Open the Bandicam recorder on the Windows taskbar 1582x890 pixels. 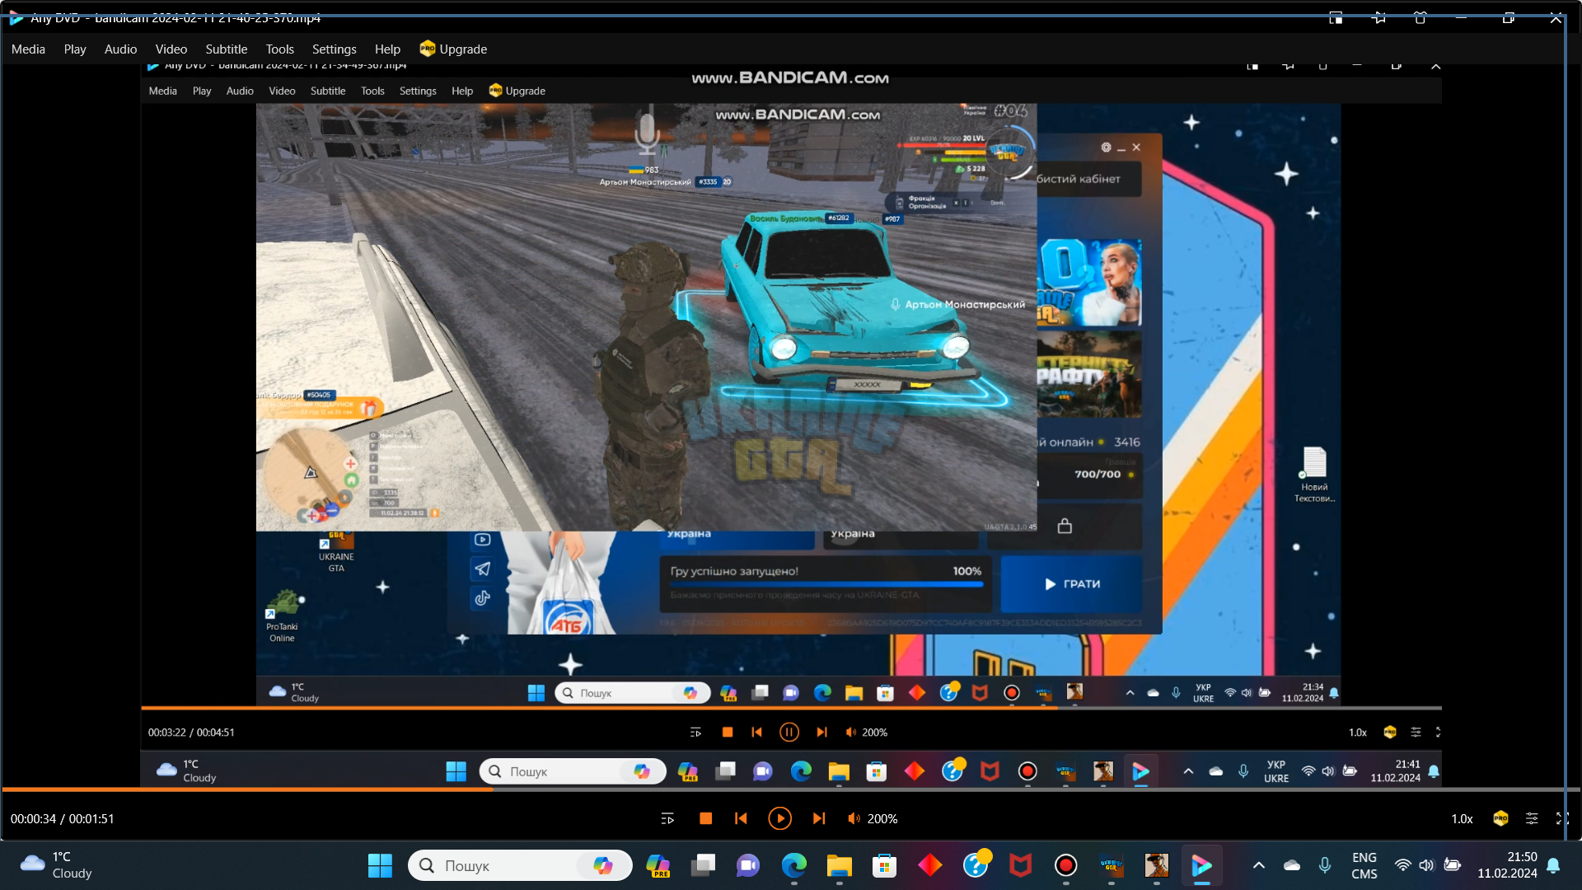[x=1066, y=865]
